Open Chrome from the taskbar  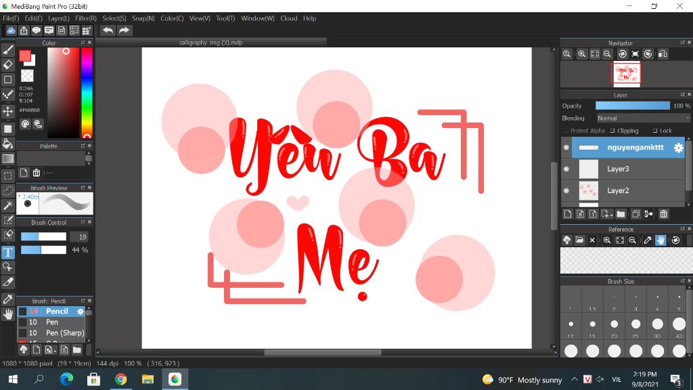point(120,379)
